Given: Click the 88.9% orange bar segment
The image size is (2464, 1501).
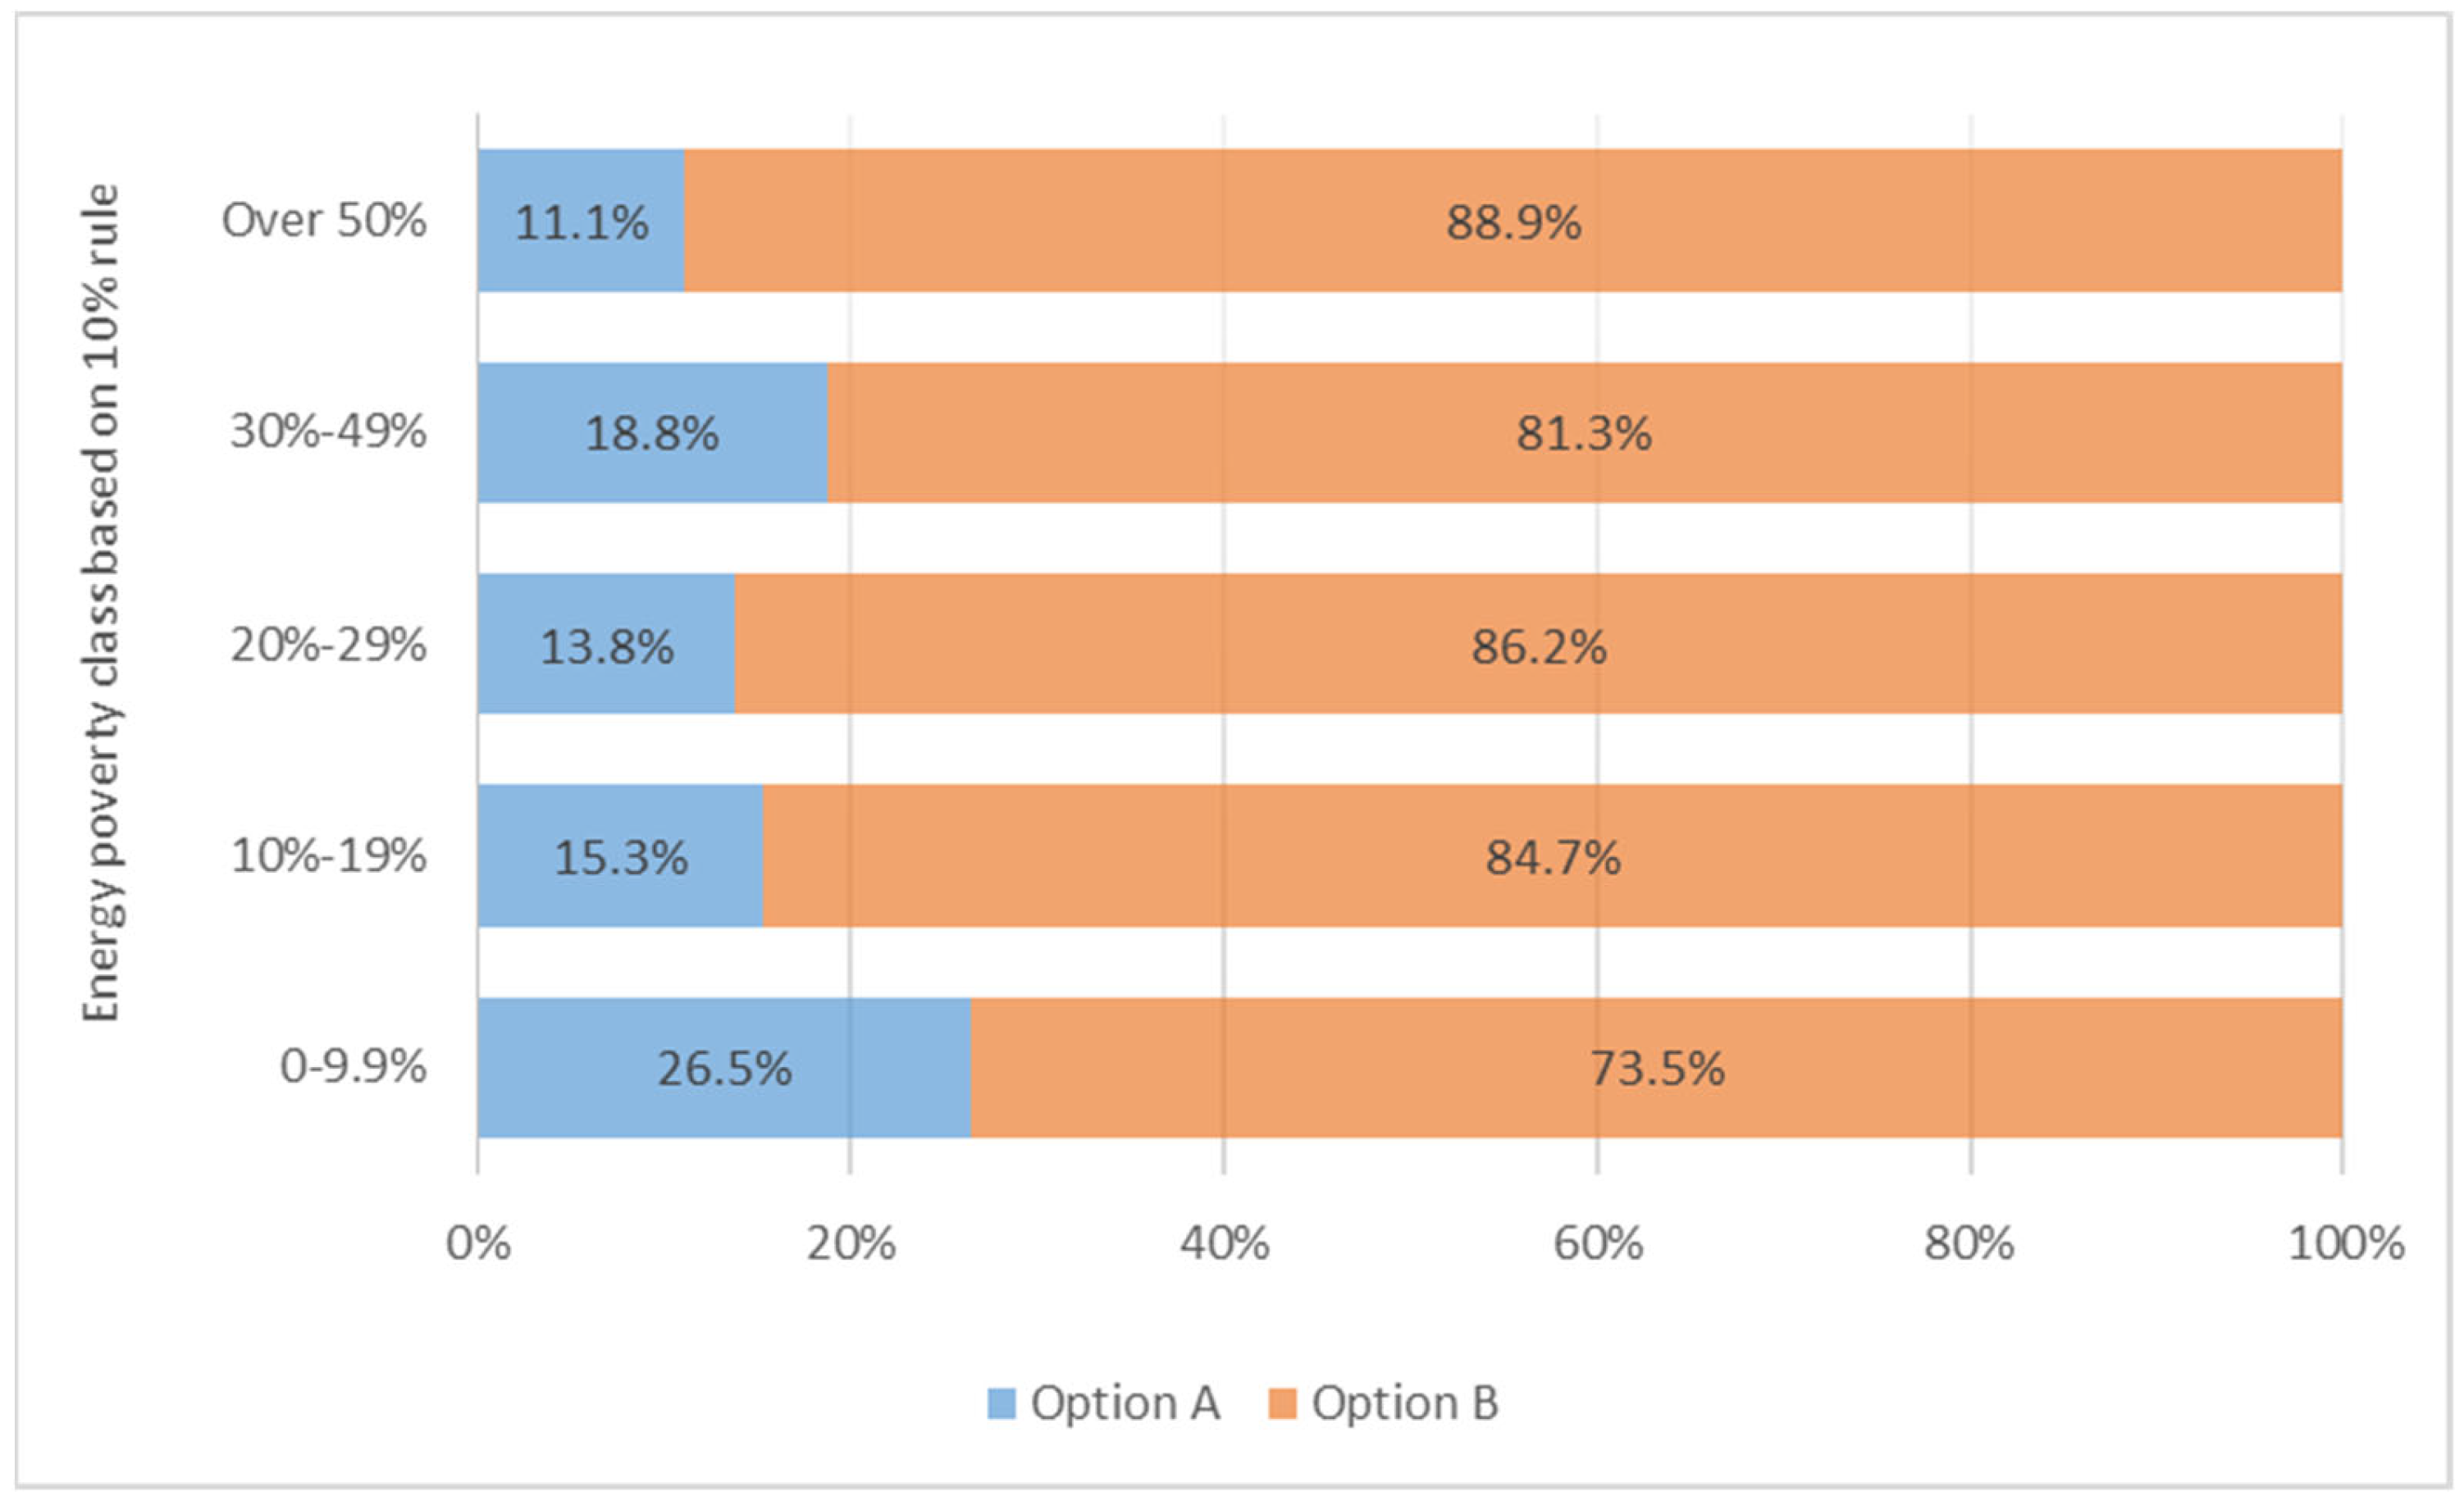Looking at the screenshot, I should point(1513,221).
